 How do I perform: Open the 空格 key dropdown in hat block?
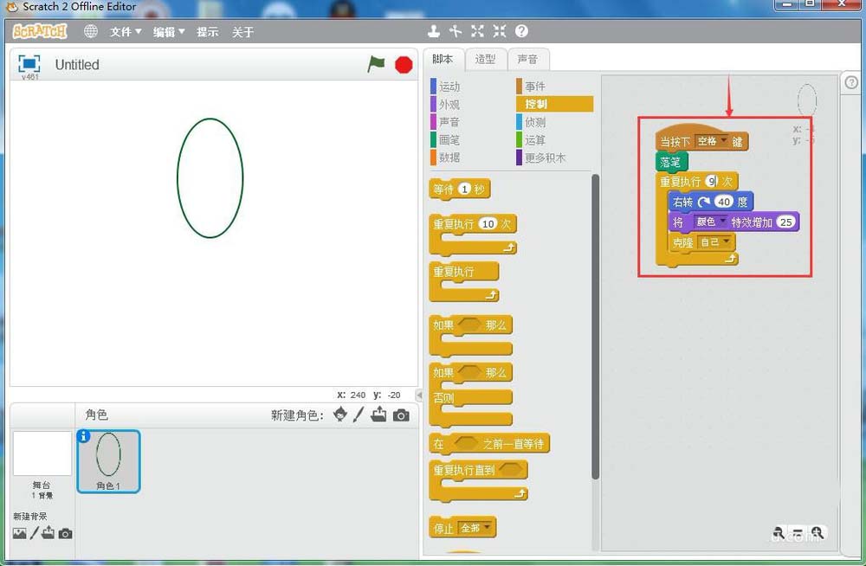click(x=711, y=141)
